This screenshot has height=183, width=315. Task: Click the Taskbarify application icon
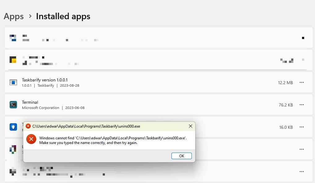tap(13, 82)
